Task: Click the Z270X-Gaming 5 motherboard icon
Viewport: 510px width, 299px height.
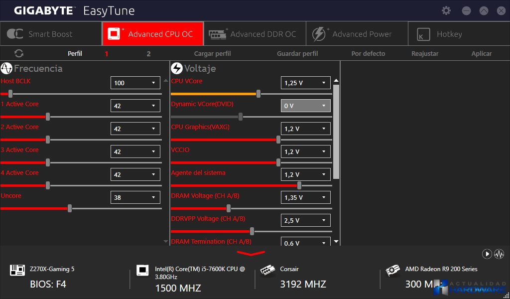Action: coord(17,270)
